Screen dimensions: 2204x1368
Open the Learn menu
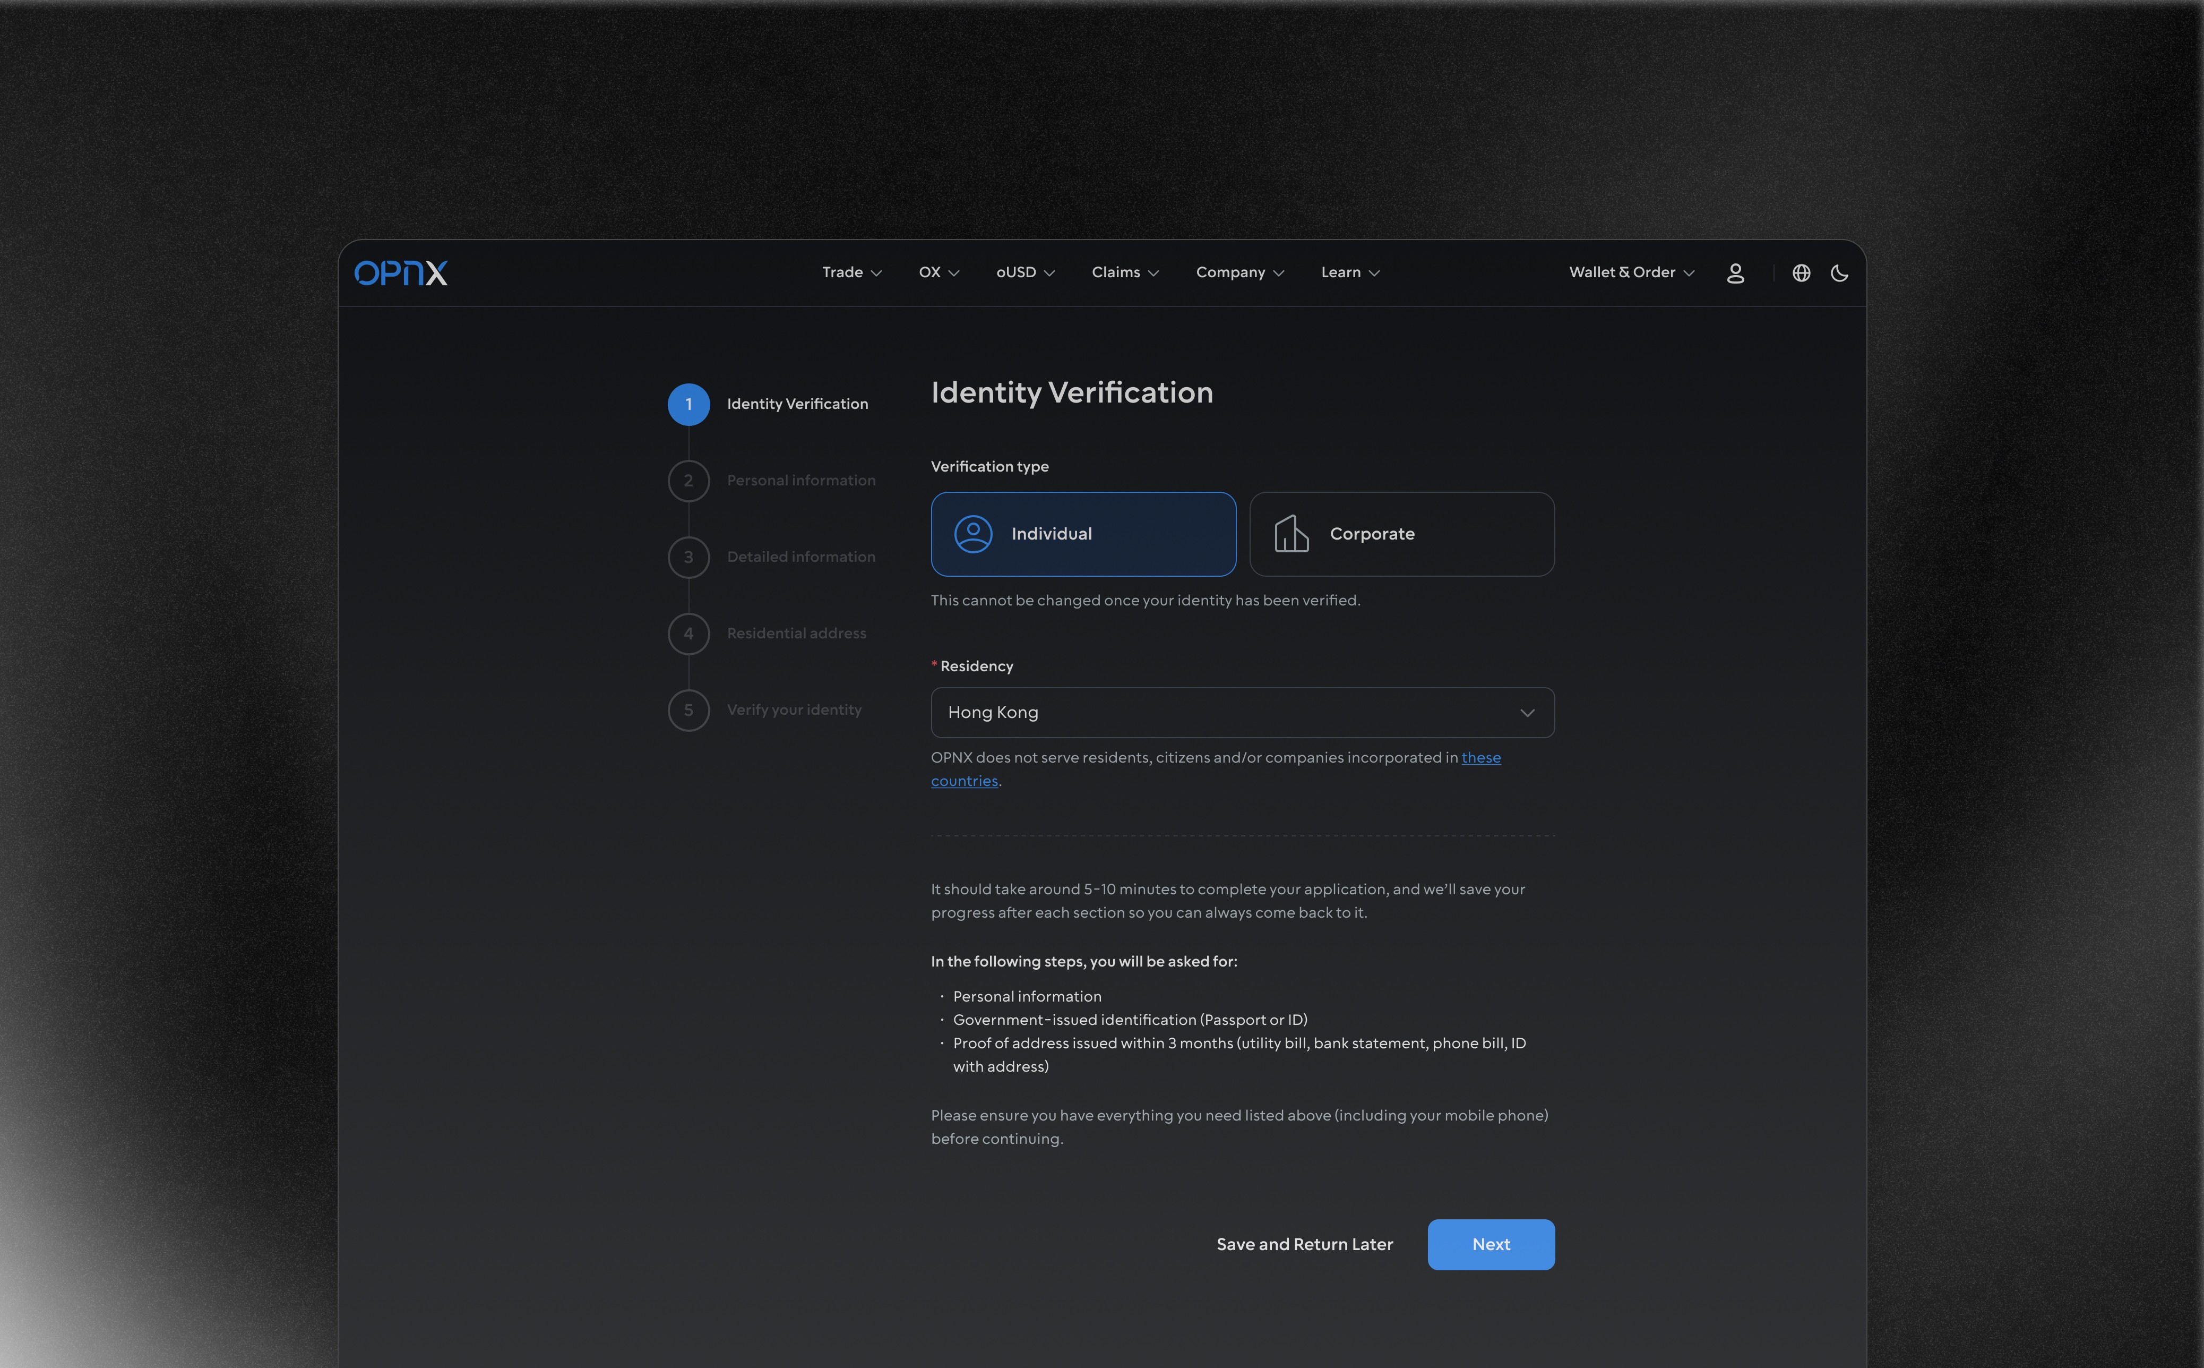[1349, 272]
